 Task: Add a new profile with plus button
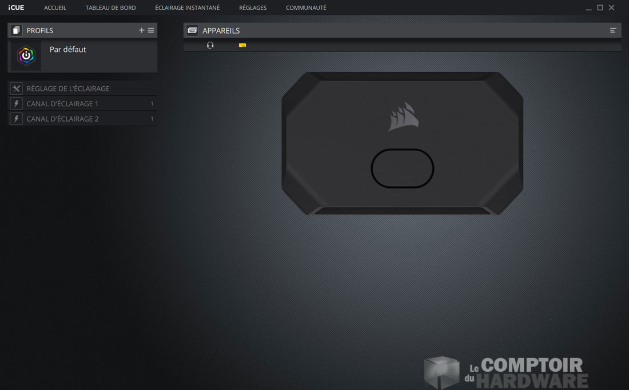(x=142, y=30)
